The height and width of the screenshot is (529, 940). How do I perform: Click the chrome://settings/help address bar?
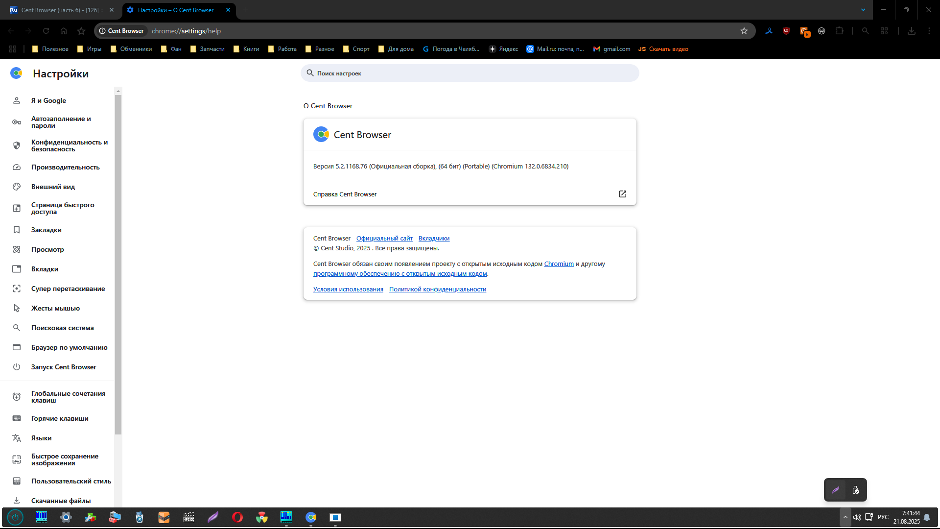(425, 31)
